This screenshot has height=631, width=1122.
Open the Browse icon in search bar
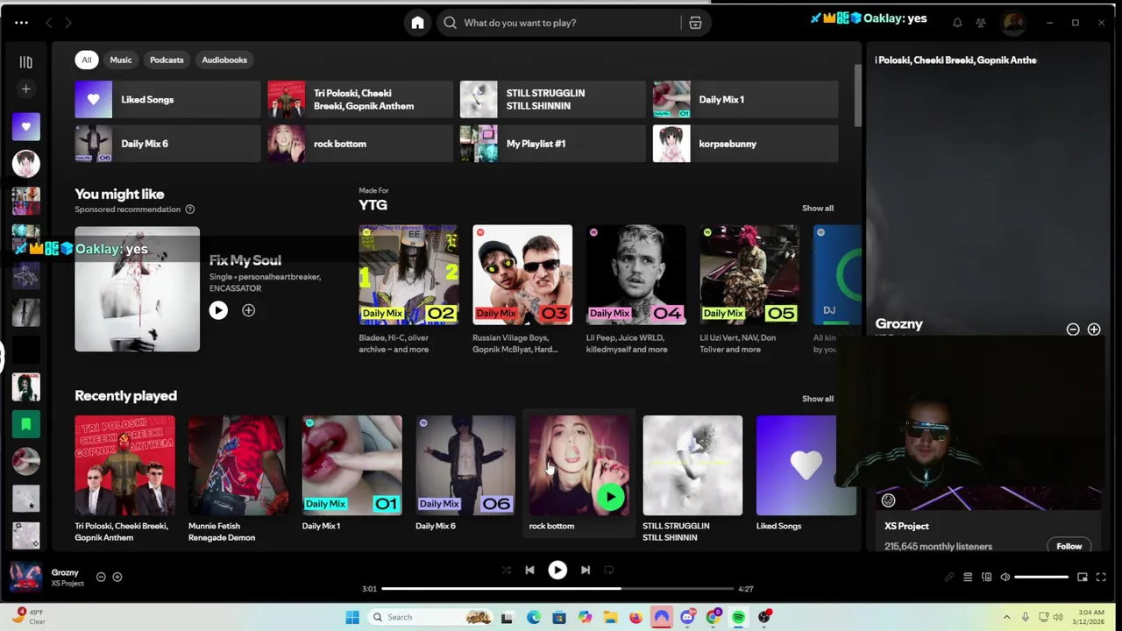click(695, 23)
